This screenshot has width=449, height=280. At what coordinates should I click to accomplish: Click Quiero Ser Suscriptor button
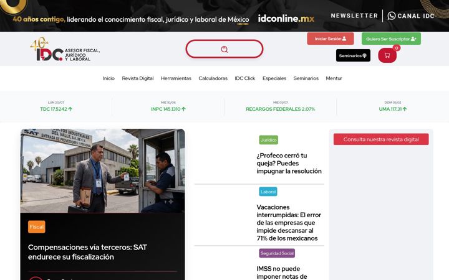(x=391, y=39)
